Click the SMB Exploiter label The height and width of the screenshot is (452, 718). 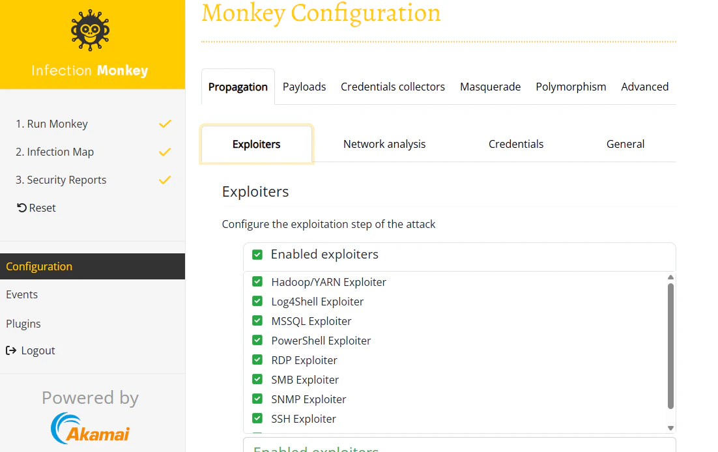coord(305,380)
